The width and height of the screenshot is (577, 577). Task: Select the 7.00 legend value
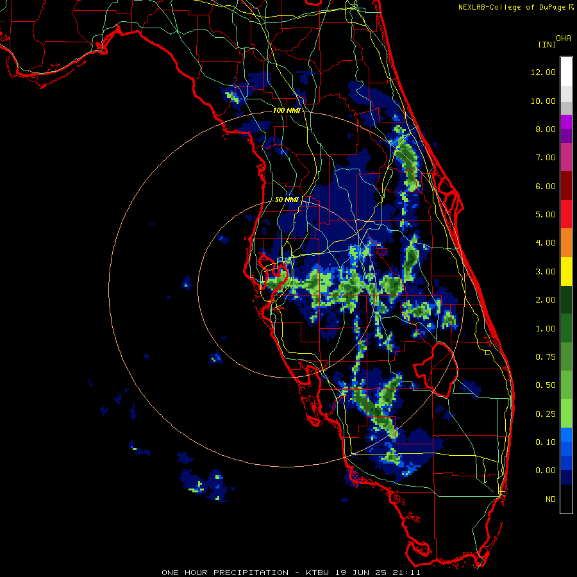[x=546, y=158]
